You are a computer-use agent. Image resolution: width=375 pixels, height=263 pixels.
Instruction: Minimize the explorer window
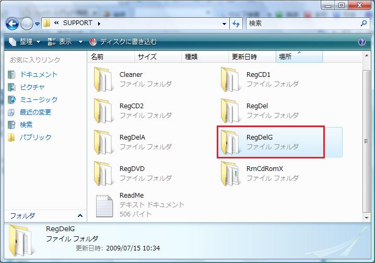(328, 5)
